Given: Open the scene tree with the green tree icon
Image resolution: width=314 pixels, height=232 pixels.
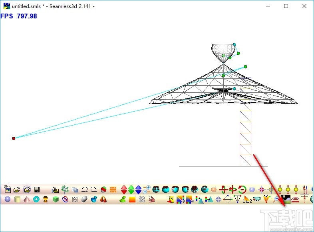Looking at the screenshot, I should 65,189.
